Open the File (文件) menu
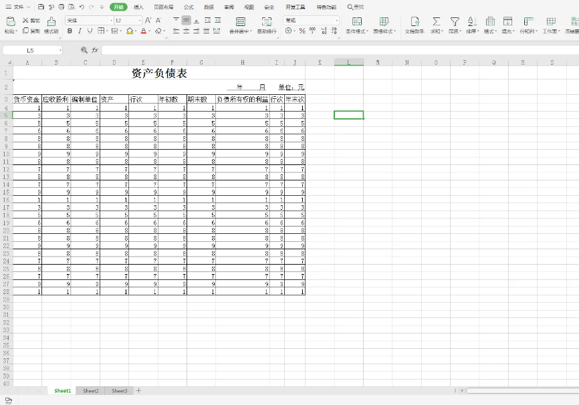This screenshot has height=405, width=579. (18, 7)
